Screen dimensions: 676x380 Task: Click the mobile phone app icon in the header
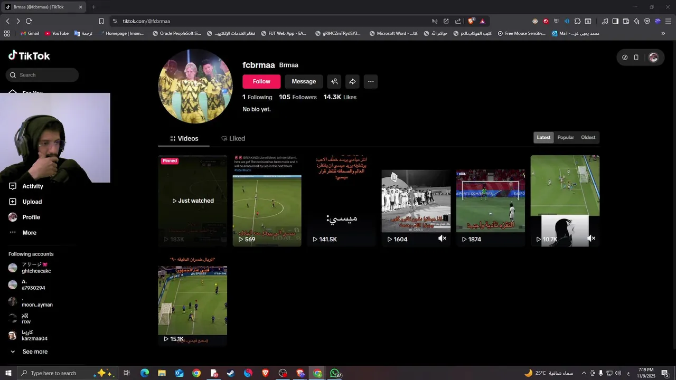(x=636, y=58)
